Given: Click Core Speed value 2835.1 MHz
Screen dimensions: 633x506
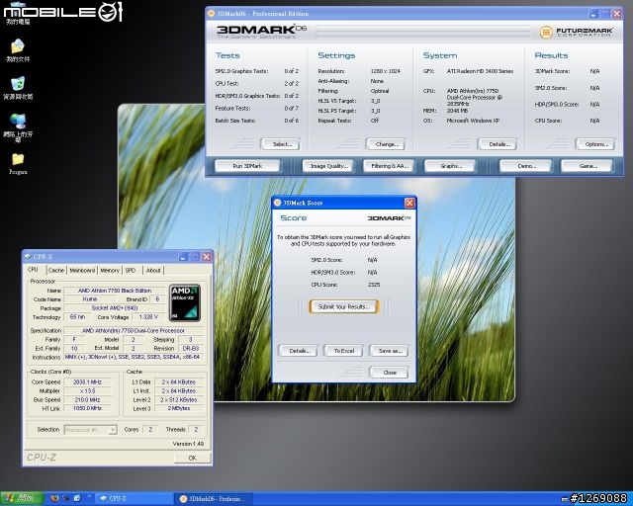Looking at the screenshot, I should click(87, 381).
